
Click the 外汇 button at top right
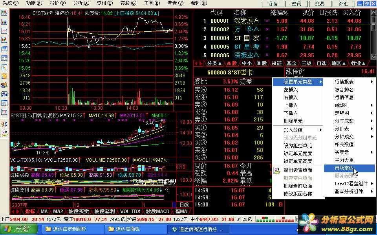pyautogui.click(x=343, y=4)
